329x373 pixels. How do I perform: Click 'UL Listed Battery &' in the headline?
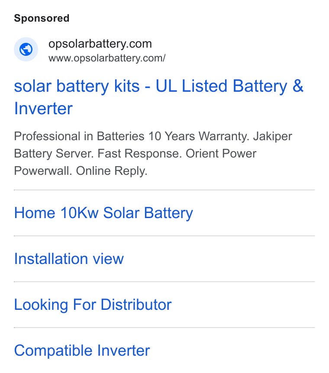(x=229, y=86)
